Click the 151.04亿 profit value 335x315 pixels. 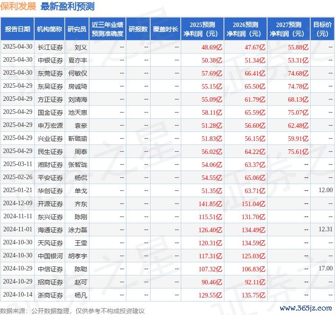pos(254,204)
